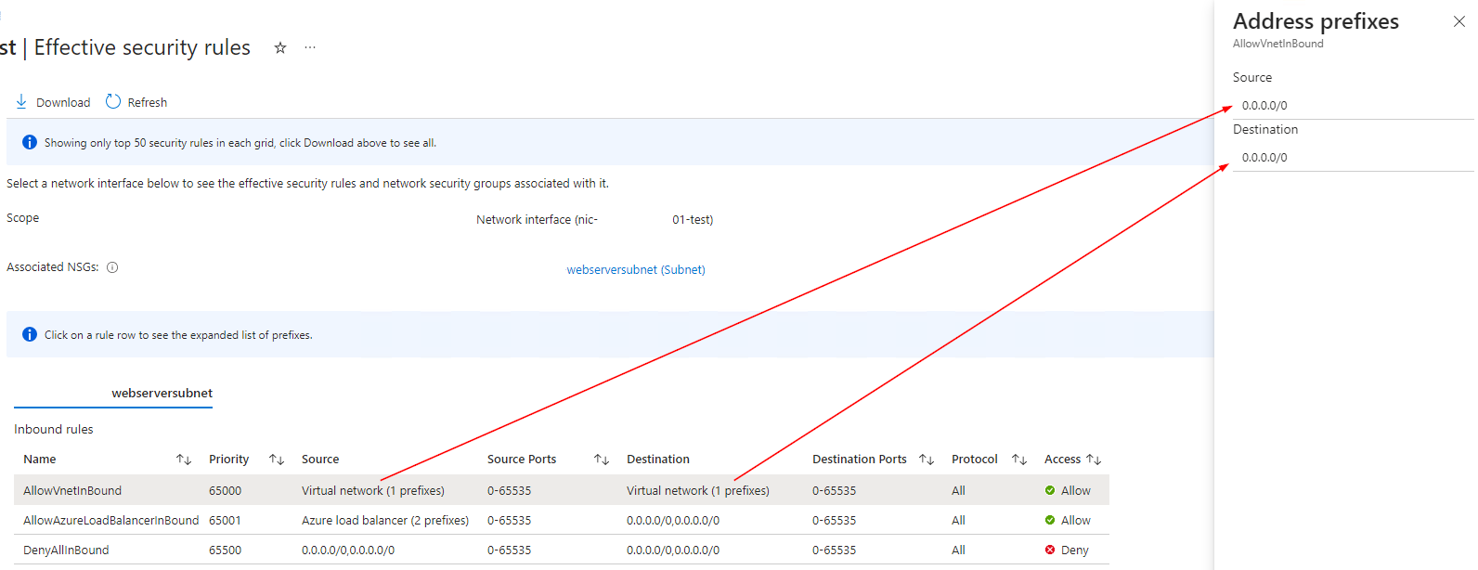Select the DenyAllInBound rule row

[562, 550]
